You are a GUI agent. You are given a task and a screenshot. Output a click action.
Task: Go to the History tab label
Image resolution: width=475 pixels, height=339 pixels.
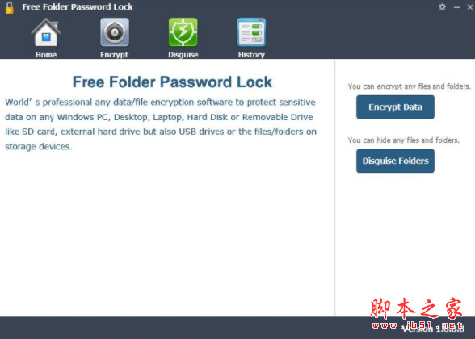[251, 55]
